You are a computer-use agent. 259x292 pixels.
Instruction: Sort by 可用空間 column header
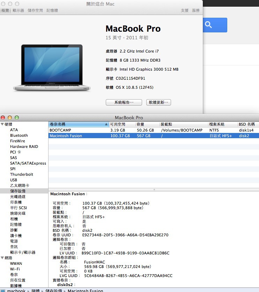[x=122, y=124]
